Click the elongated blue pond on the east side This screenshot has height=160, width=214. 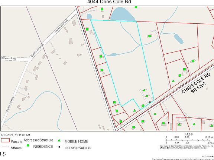pos(178,39)
